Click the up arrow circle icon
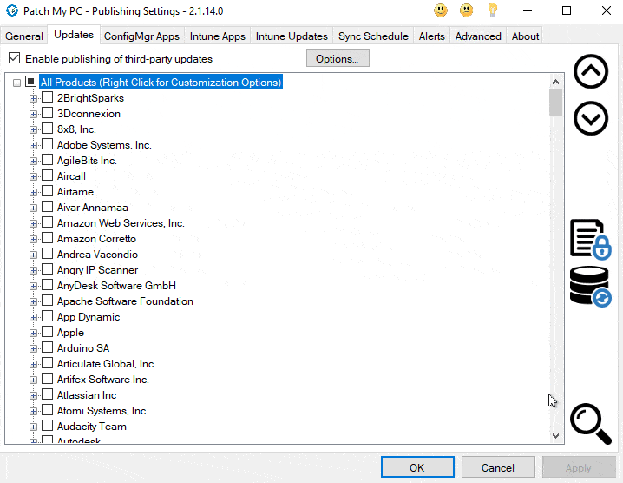This screenshot has width=623, height=483. pyautogui.click(x=591, y=71)
